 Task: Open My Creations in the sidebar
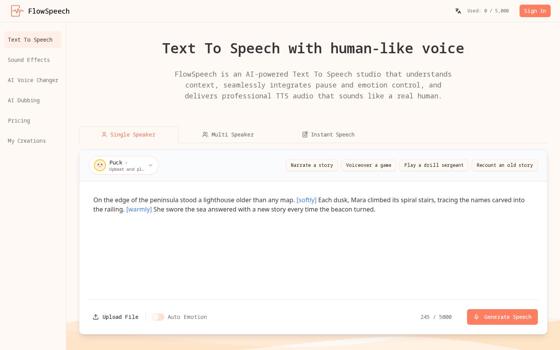(33, 141)
